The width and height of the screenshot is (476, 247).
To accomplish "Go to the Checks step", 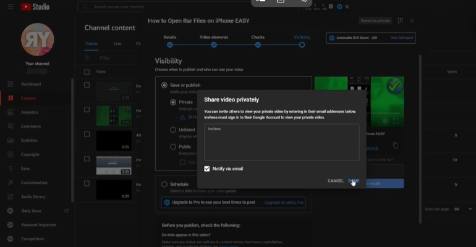I will pos(258,41).
